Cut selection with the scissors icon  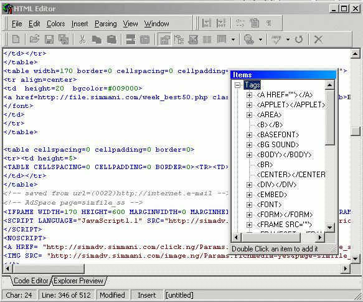click(x=82, y=39)
